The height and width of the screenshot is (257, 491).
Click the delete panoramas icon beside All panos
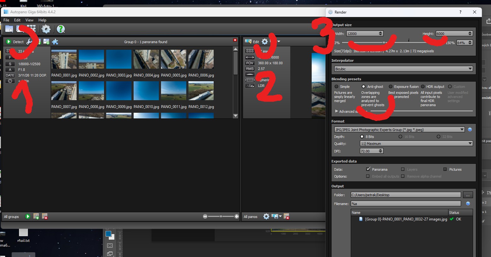click(x=286, y=216)
